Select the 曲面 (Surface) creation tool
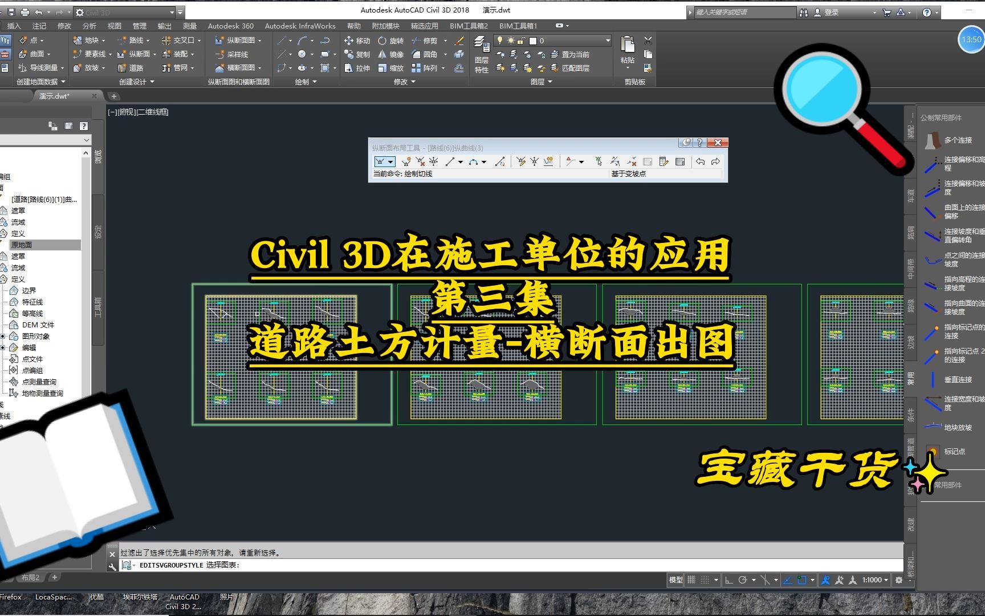The width and height of the screenshot is (985, 616). [x=34, y=54]
